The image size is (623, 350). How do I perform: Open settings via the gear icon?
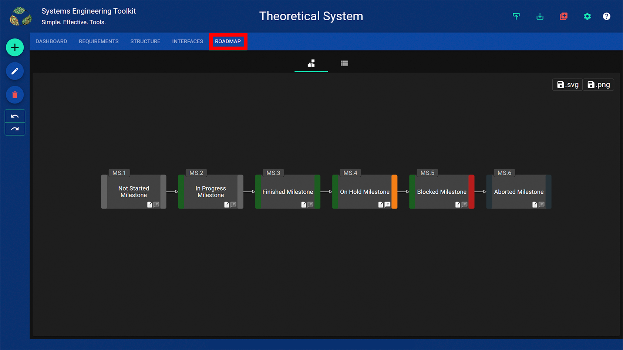point(587,16)
